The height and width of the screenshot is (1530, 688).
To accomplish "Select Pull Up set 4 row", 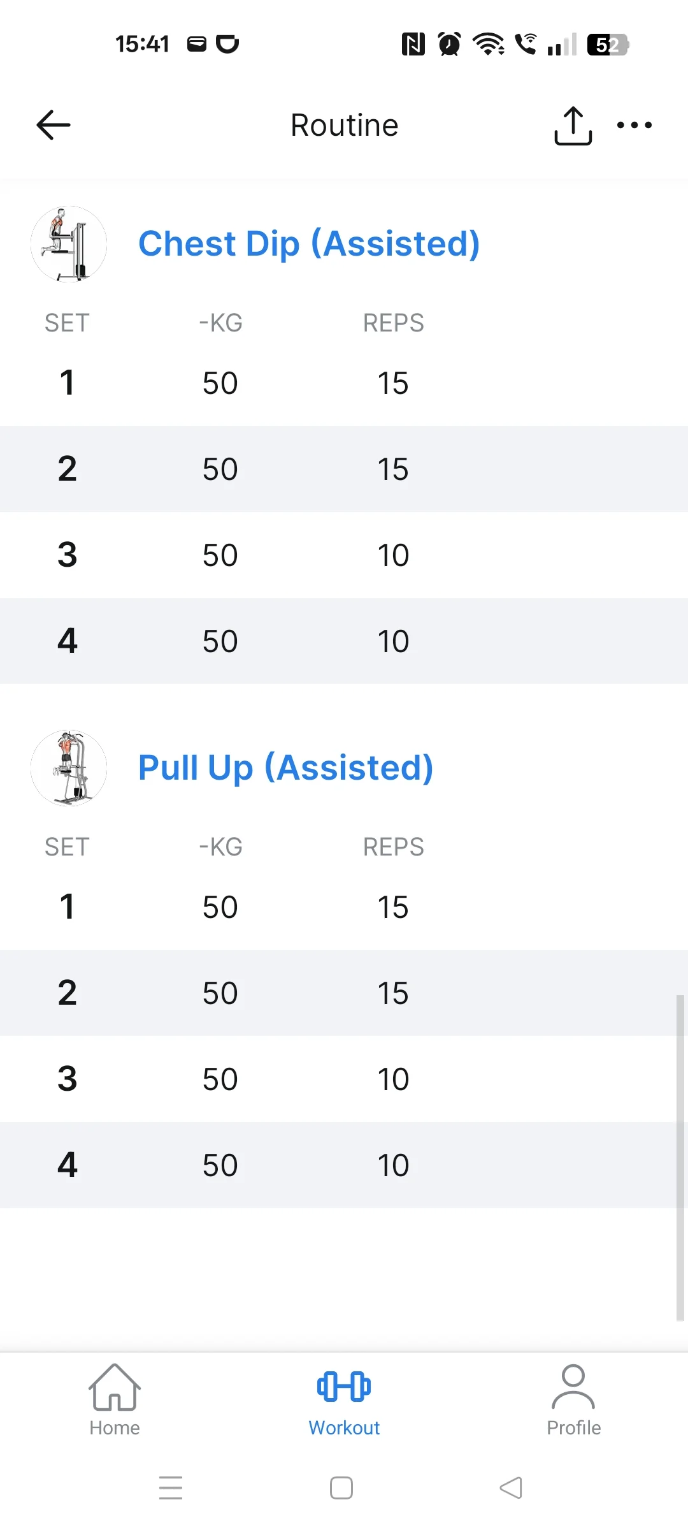I will [x=344, y=1165].
